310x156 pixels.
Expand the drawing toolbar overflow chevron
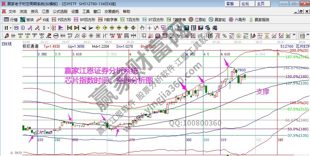coord(294,35)
